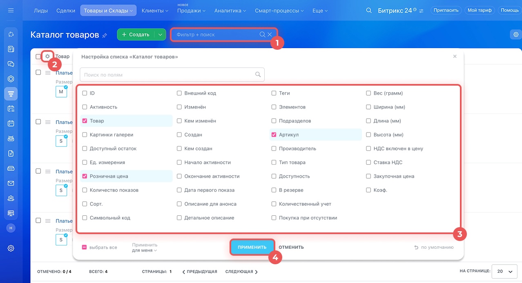Click the hamburger menu icon in top-left

point(11,10)
